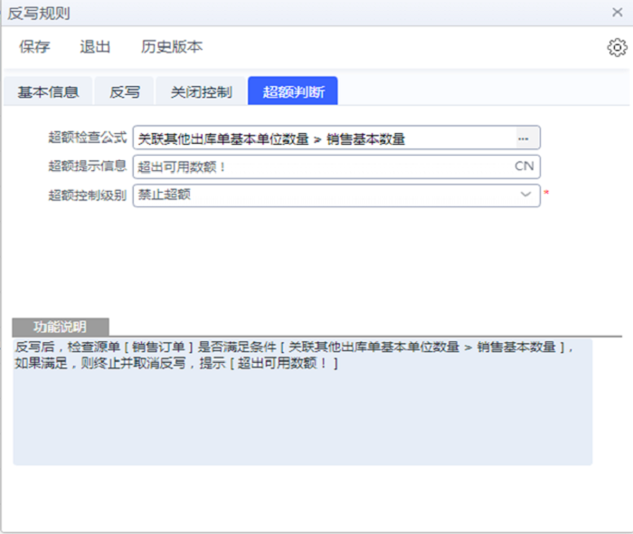The width and height of the screenshot is (633, 534).
Task: Click the ellipsis button beside the formula field
Action: (x=524, y=138)
